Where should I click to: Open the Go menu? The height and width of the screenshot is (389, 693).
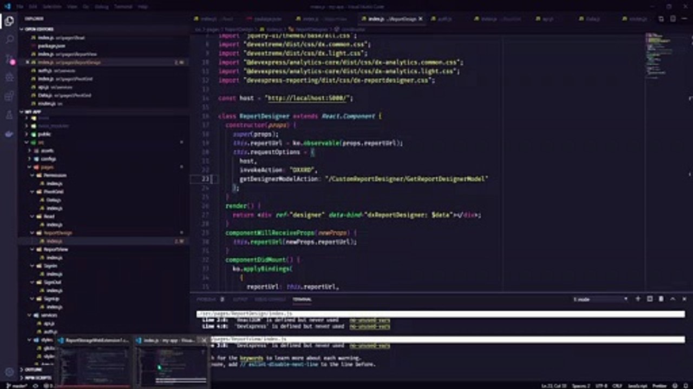[x=87, y=6]
